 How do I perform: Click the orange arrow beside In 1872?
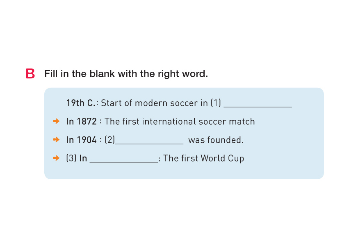[x=57, y=121]
